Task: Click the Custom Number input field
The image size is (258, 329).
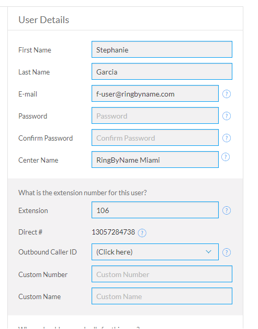Action: (x=162, y=274)
